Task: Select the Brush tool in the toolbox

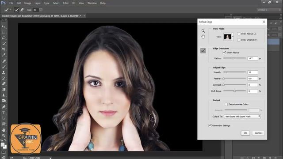Action: [4, 67]
